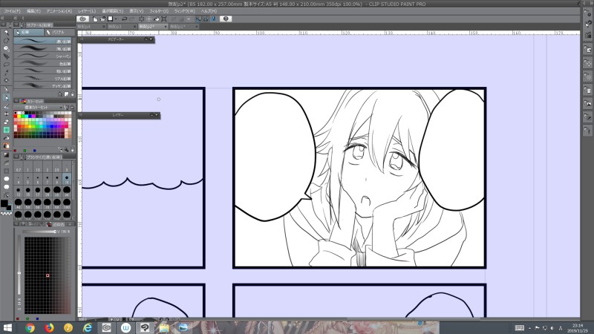The width and height of the screenshot is (594, 334).
Task: Click the Redo arrow icon
Action: point(131,19)
